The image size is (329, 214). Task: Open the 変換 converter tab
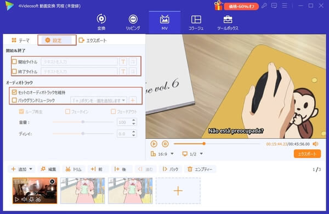coord(101,22)
